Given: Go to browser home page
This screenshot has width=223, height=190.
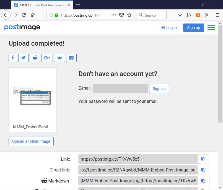Looking at the screenshot, I should tap(33, 15).
